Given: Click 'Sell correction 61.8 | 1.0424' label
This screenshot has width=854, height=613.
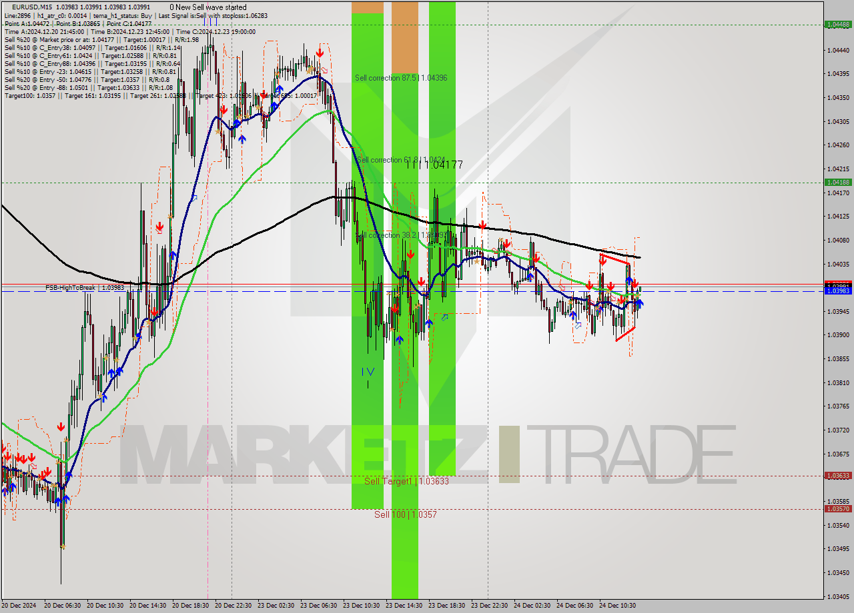Looking at the screenshot, I should click(x=400, y=160).
